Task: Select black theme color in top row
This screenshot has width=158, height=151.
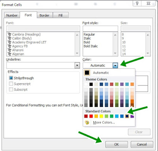Action: pyautogui.click(x=91, y=84)
